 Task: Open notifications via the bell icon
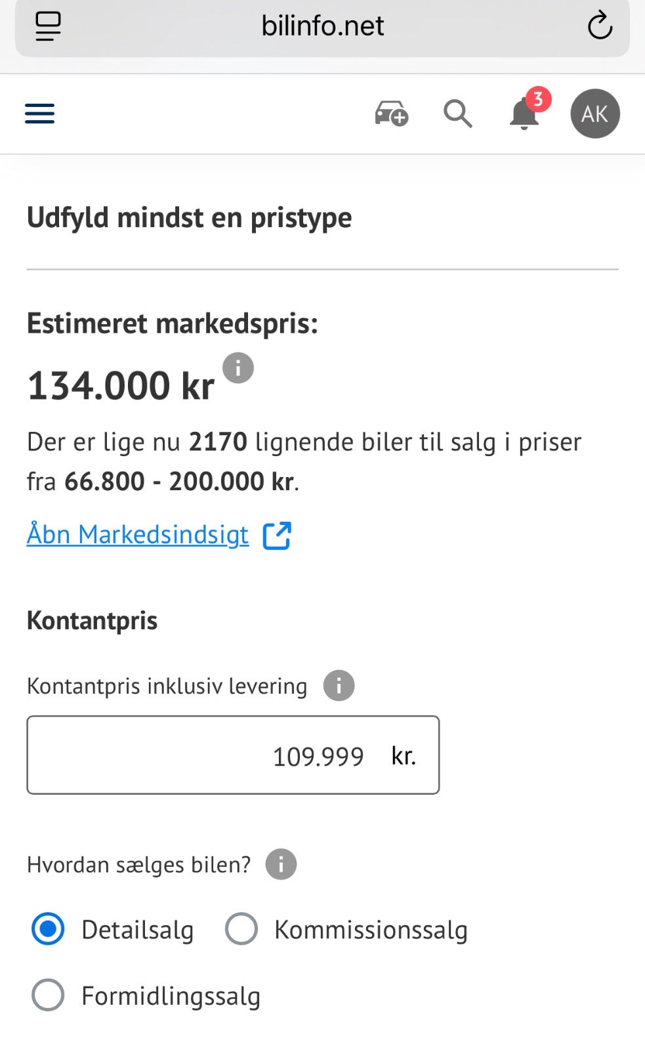(523, 115)
